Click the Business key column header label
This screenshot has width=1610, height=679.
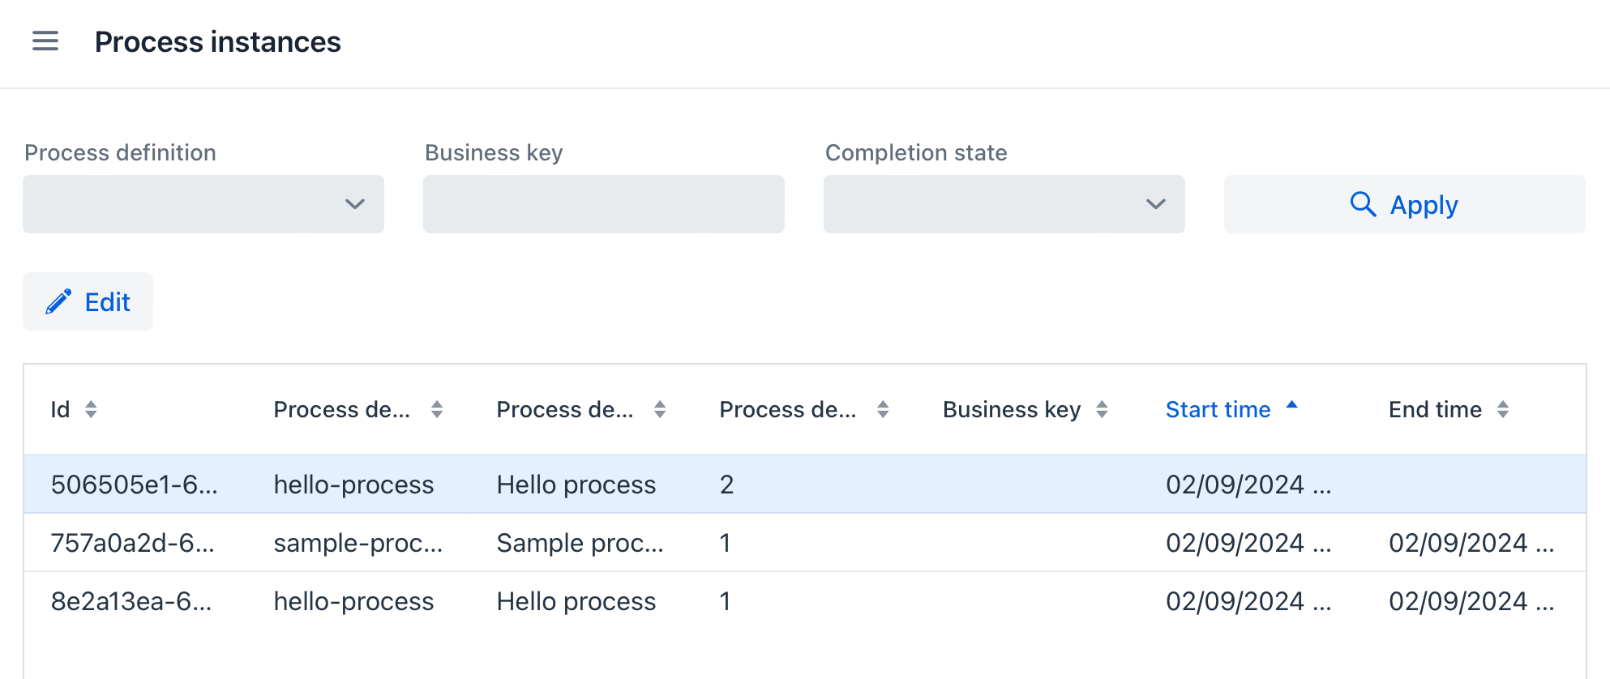1011,410
